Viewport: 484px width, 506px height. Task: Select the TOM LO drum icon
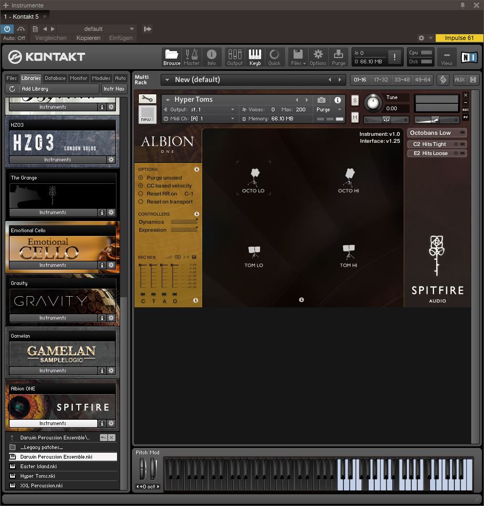click(254, 257)
